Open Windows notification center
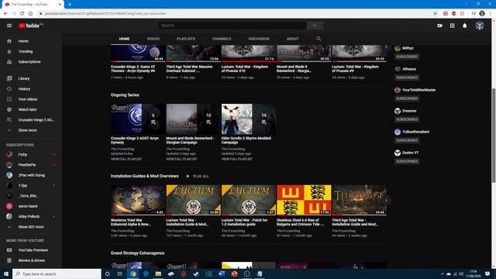This screenshot has height=279, width=496. 487,274
